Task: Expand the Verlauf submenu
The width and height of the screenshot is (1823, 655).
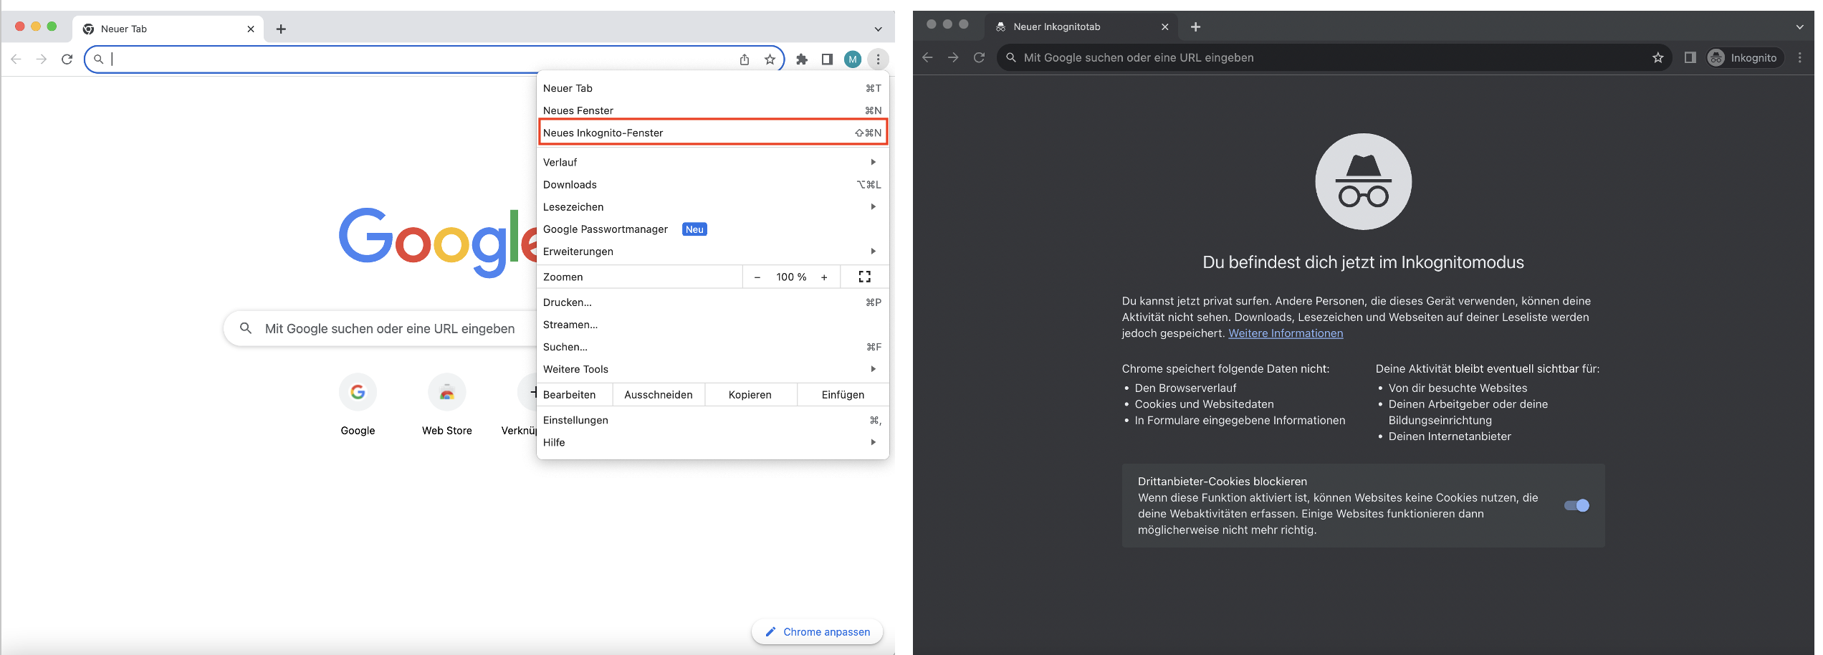Action: coord(712,162)
